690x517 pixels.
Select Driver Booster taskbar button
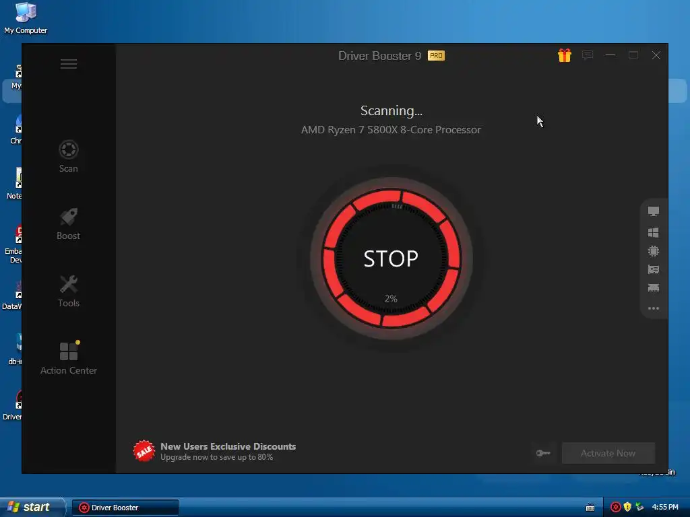(125, 508)
